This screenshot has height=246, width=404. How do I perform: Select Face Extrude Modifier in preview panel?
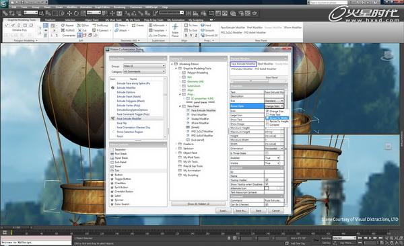coord(243,64)
